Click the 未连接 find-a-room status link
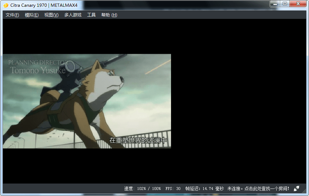Viewport: 309px width, 196px height. pos(258,189)
